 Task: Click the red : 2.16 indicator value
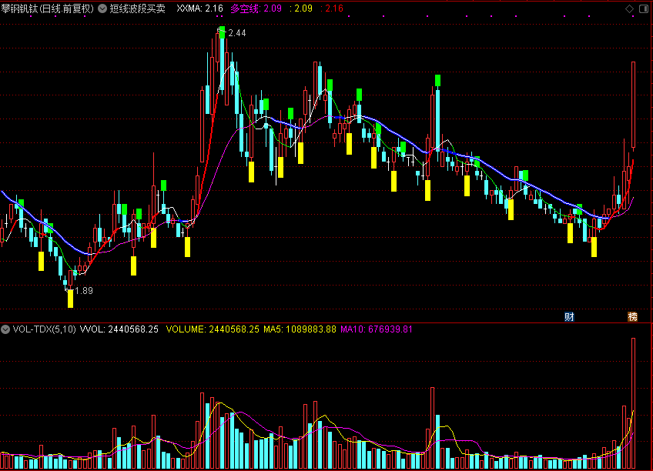click(x=333, y=8)
